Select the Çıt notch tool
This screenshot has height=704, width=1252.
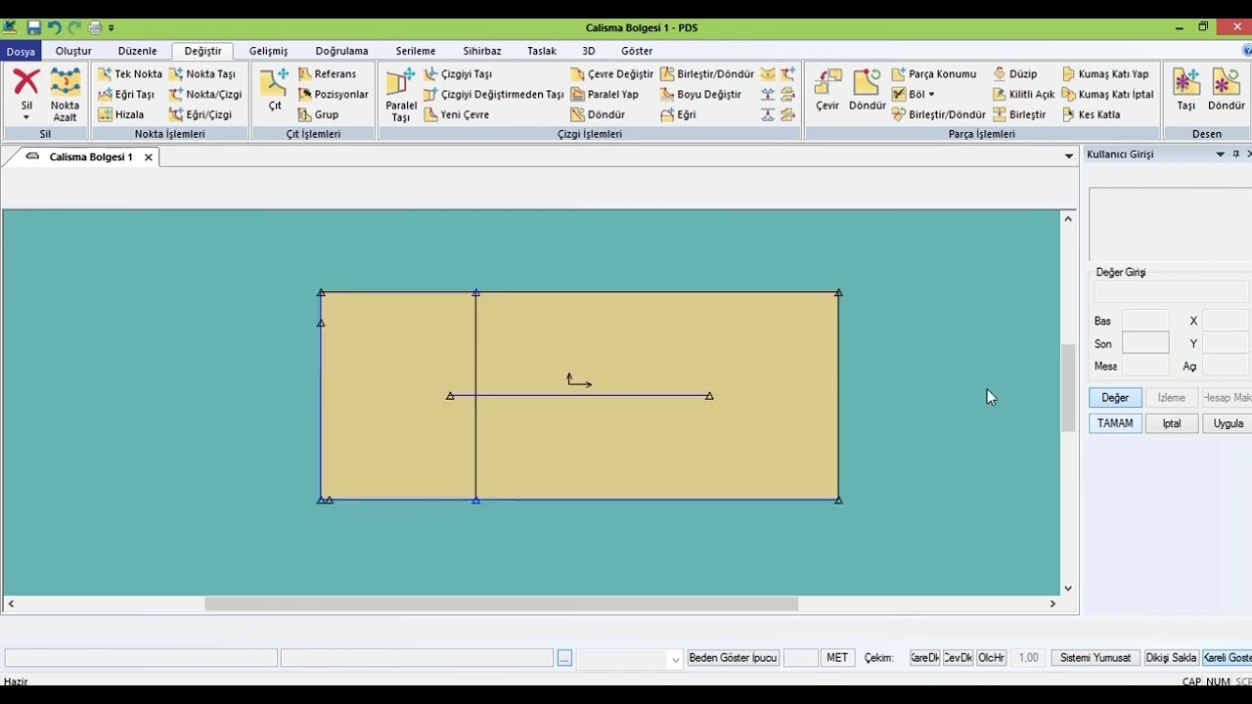(275, 89)
